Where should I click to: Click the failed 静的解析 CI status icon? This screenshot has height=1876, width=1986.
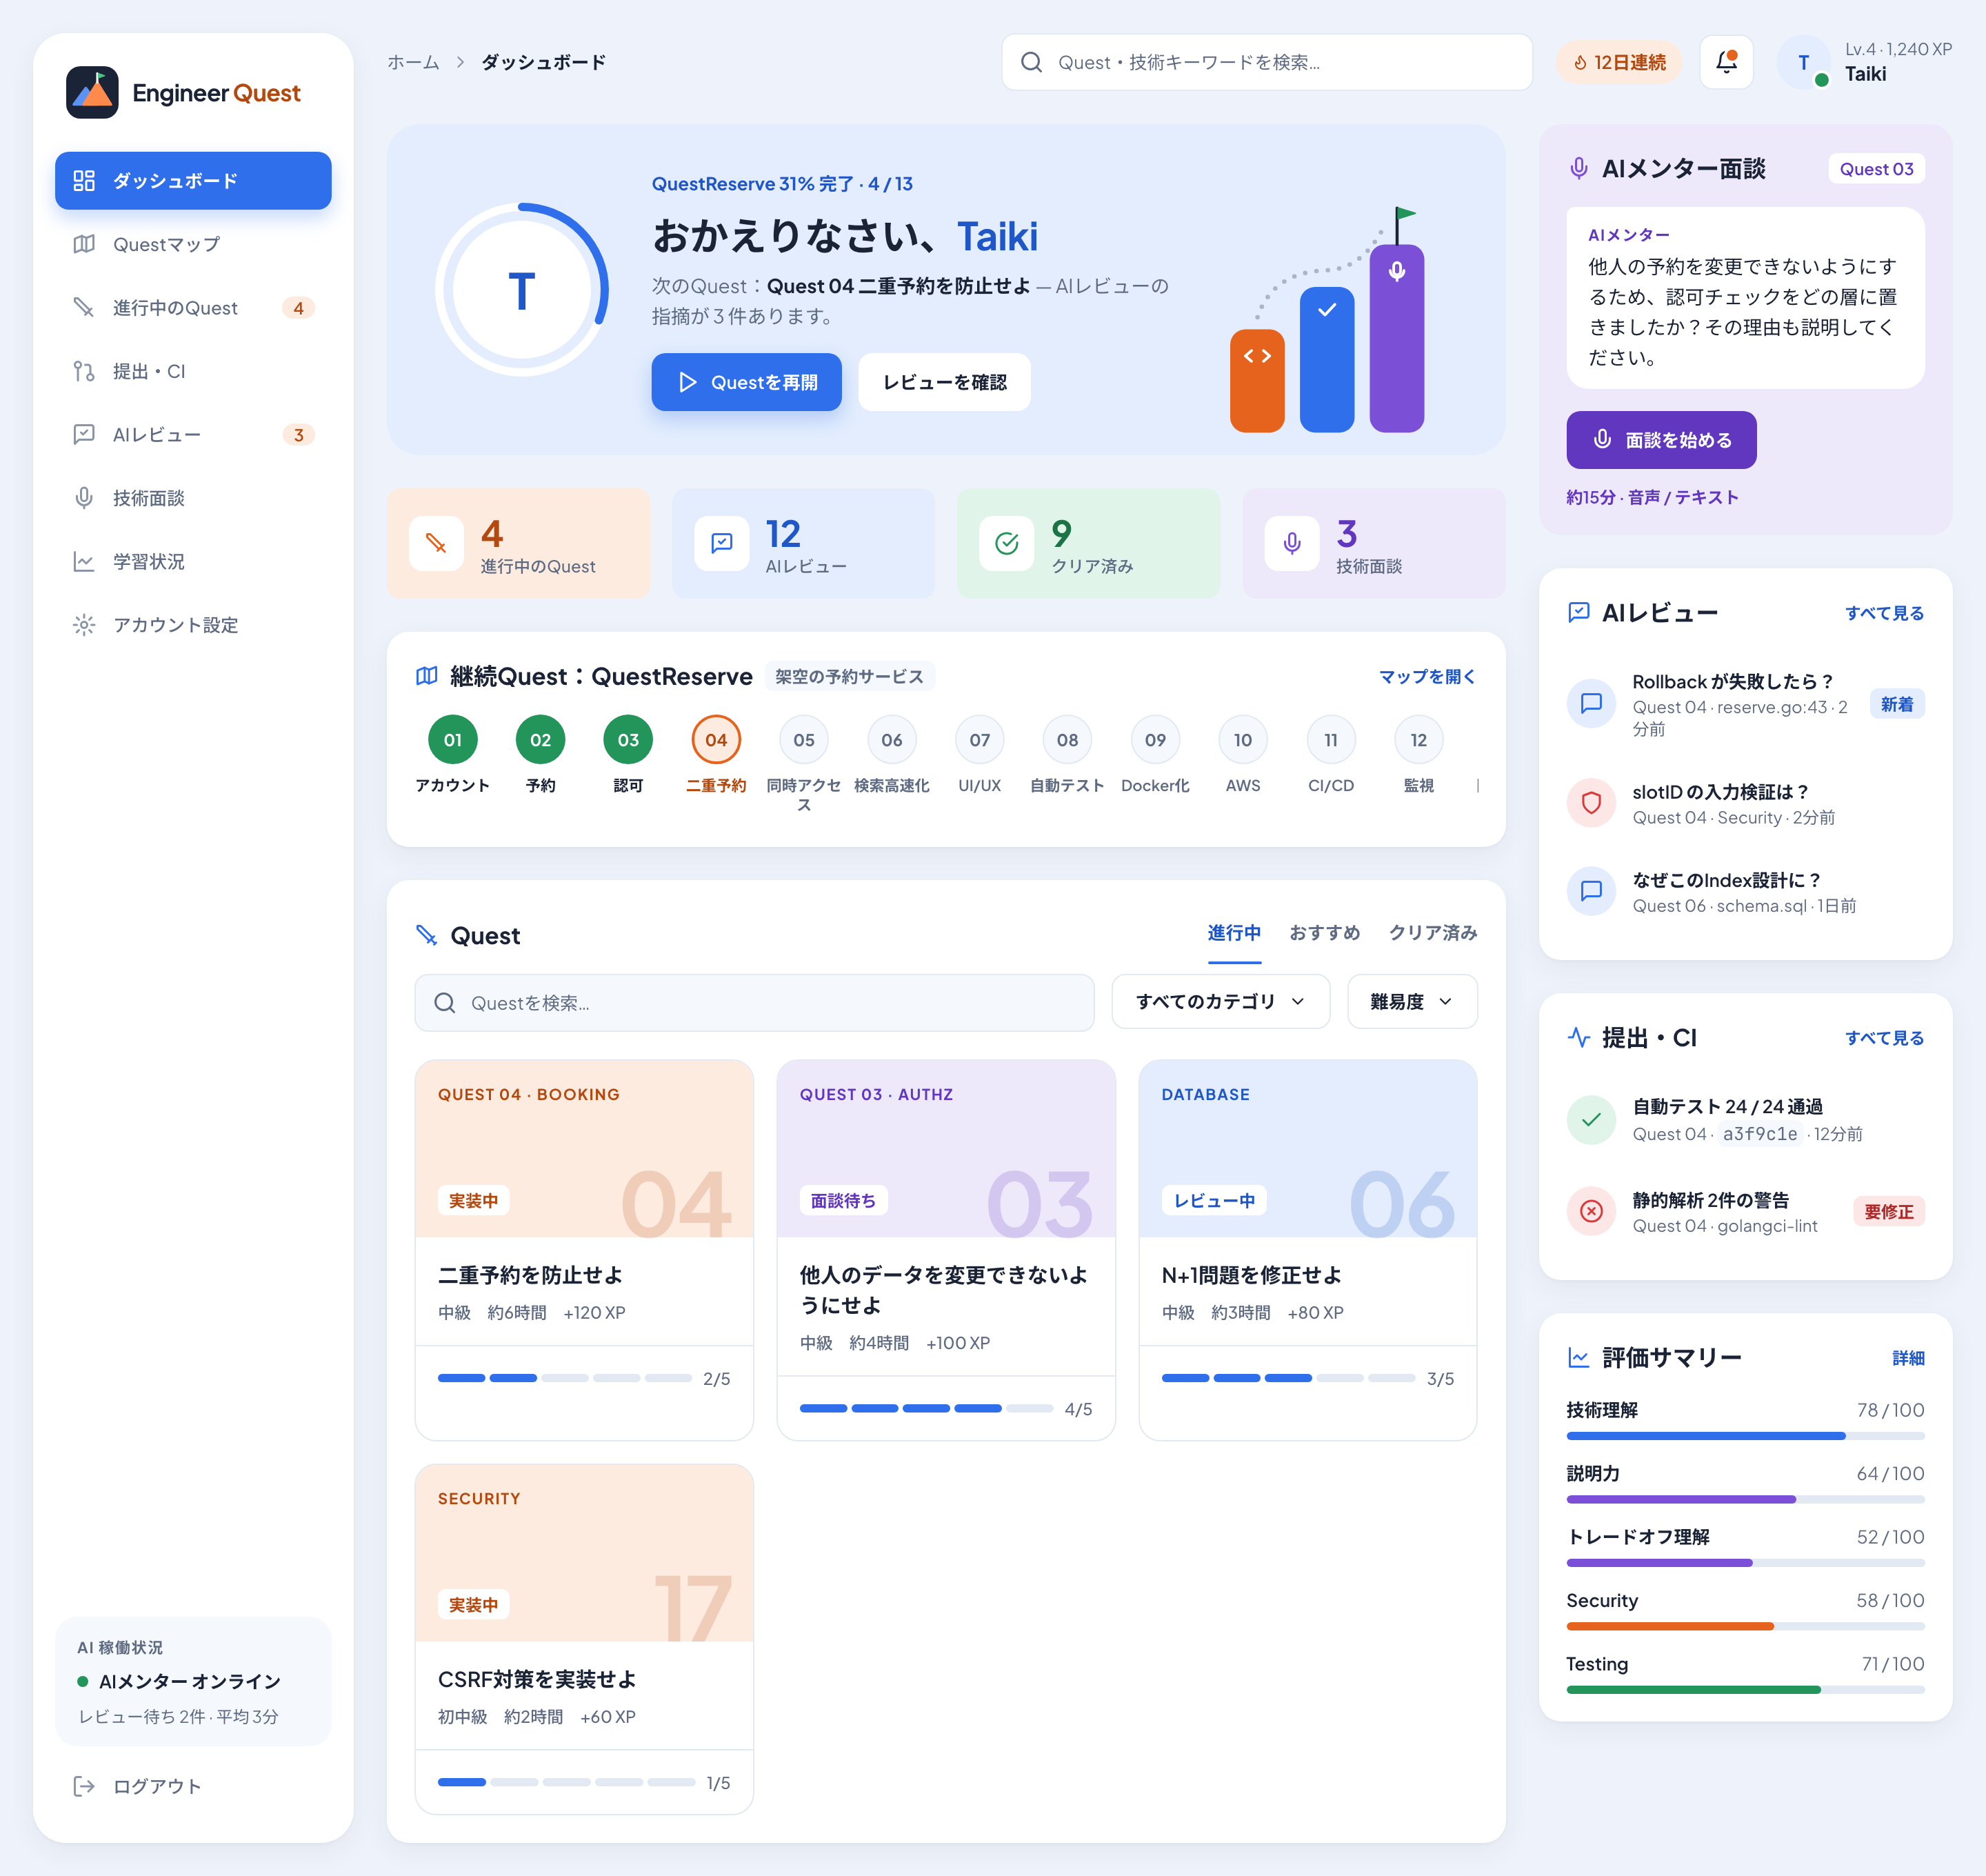1591,1211
